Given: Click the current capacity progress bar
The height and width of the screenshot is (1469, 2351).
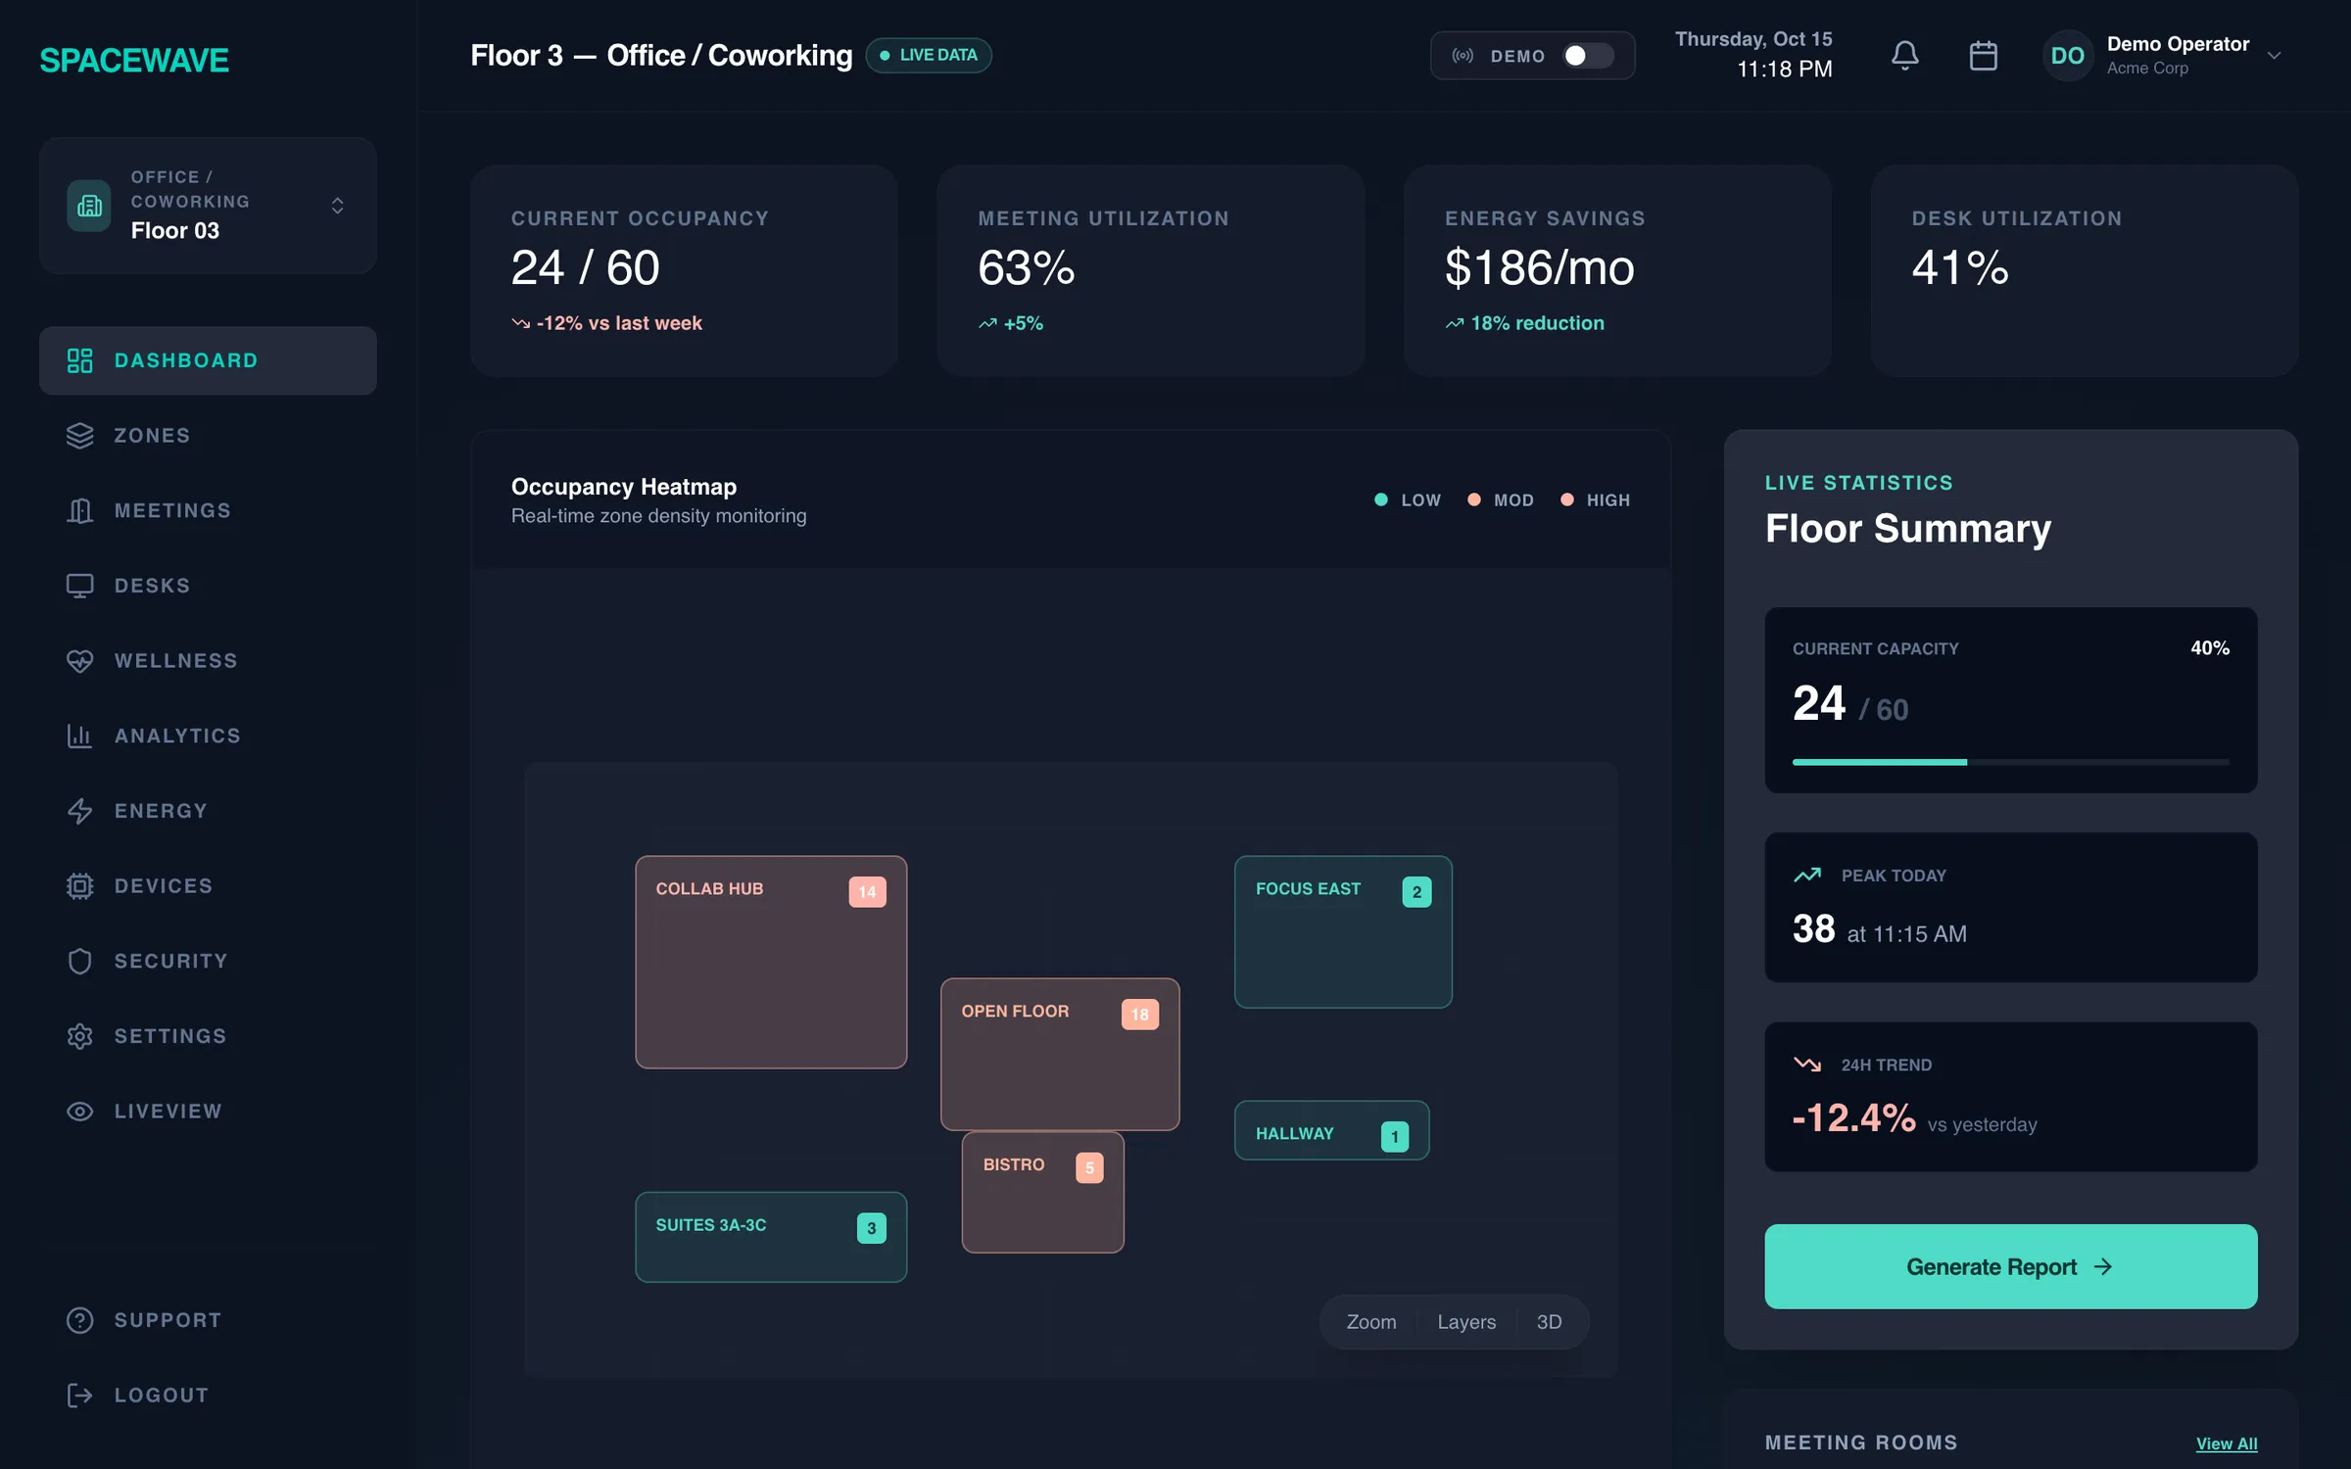Looking at the screenshot, I should click(x=2010, y=762).
